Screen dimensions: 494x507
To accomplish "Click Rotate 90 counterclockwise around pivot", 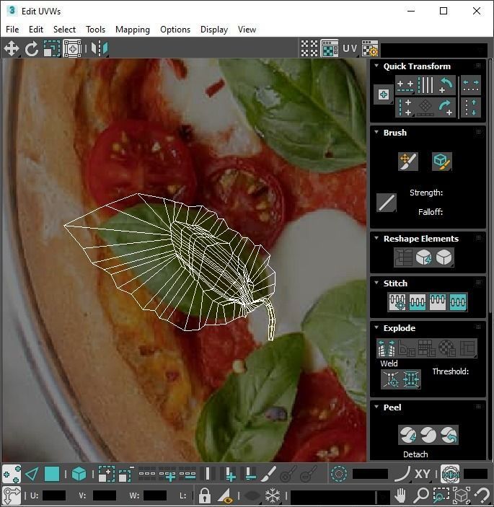I will 446,85.
